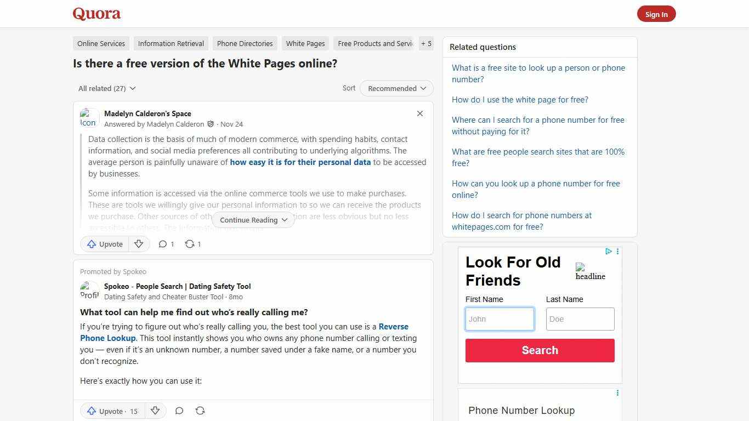Open the ad options three-dot menu

click(x=617, y=252)
